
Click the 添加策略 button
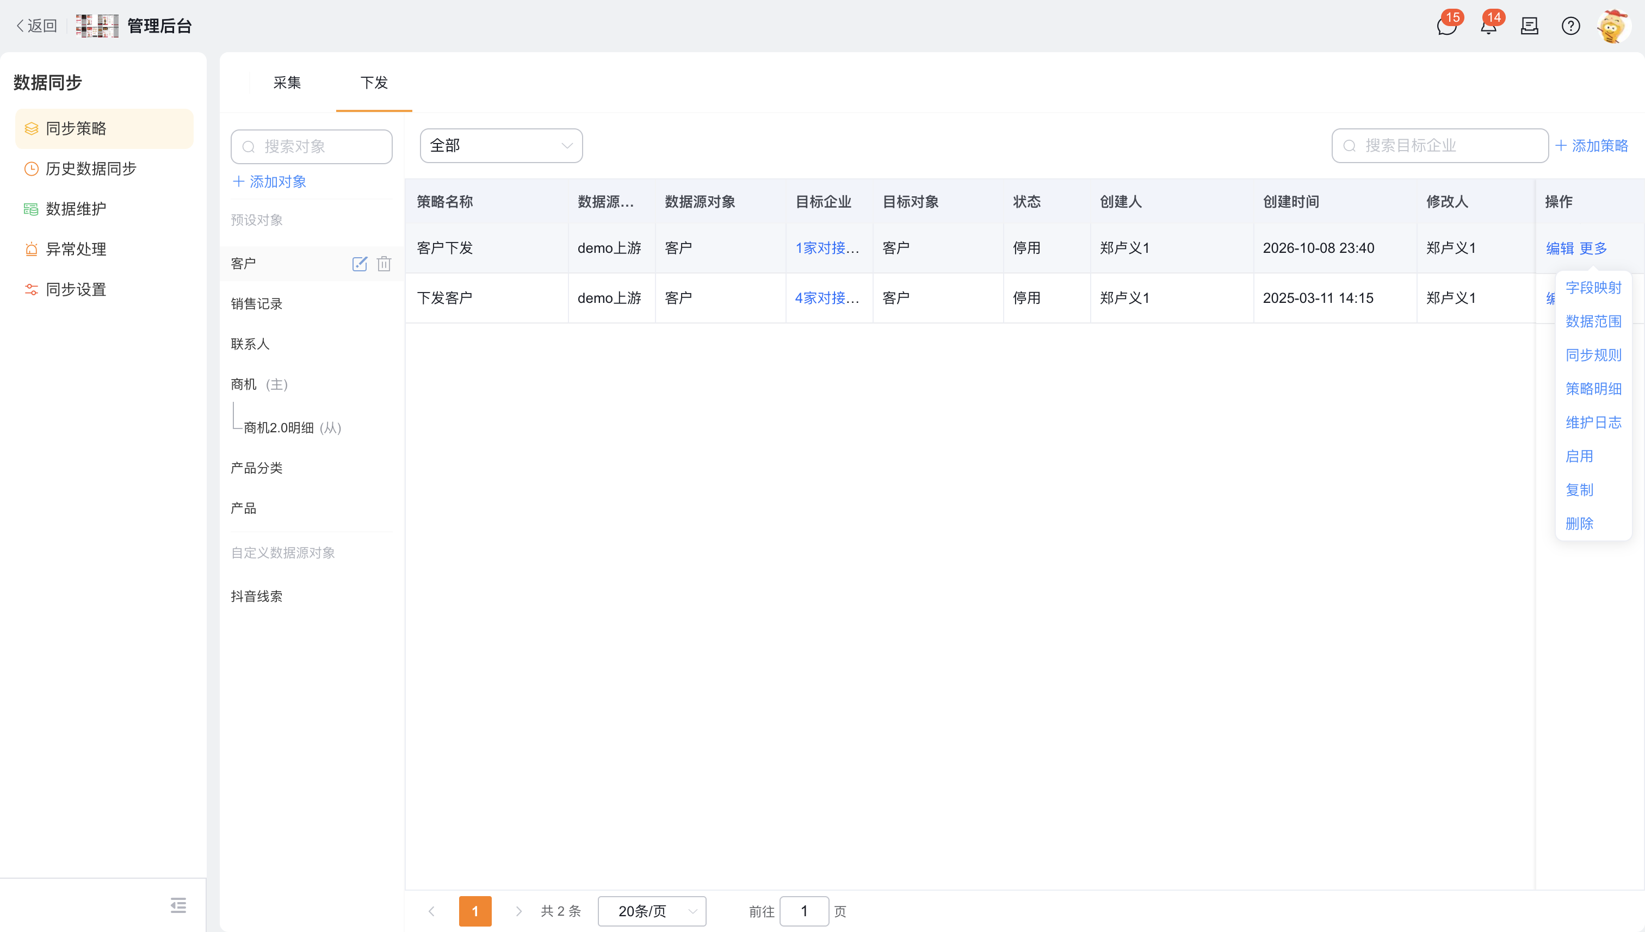(x=1592, y=146)
